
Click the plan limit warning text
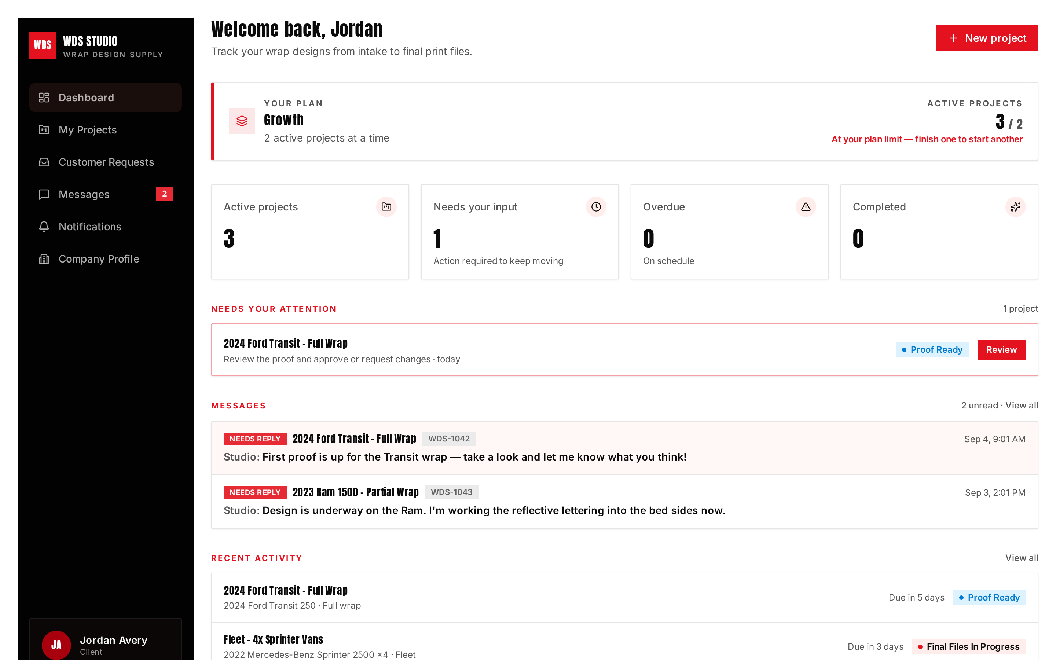pos(927,139)
